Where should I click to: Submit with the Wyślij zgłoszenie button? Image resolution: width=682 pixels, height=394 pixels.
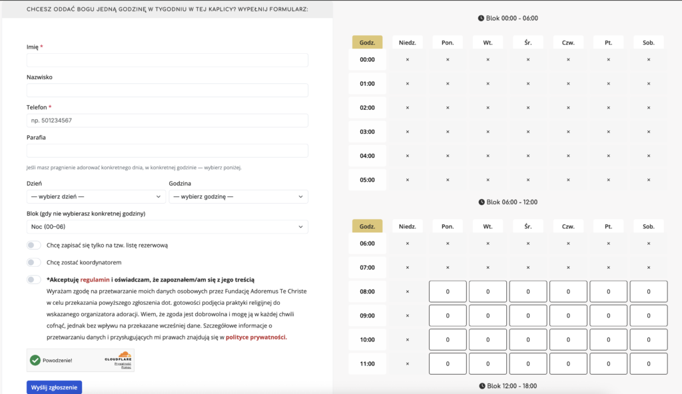pyautogui.click(x=55, y=387)
